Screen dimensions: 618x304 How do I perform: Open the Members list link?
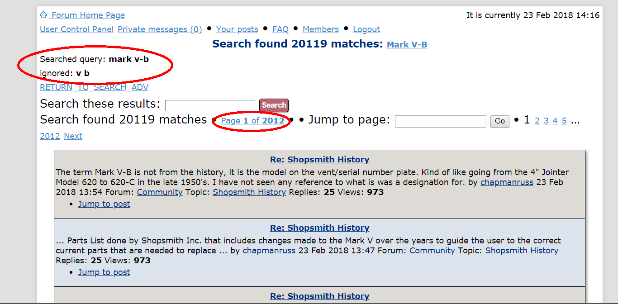tap(321, 29)
